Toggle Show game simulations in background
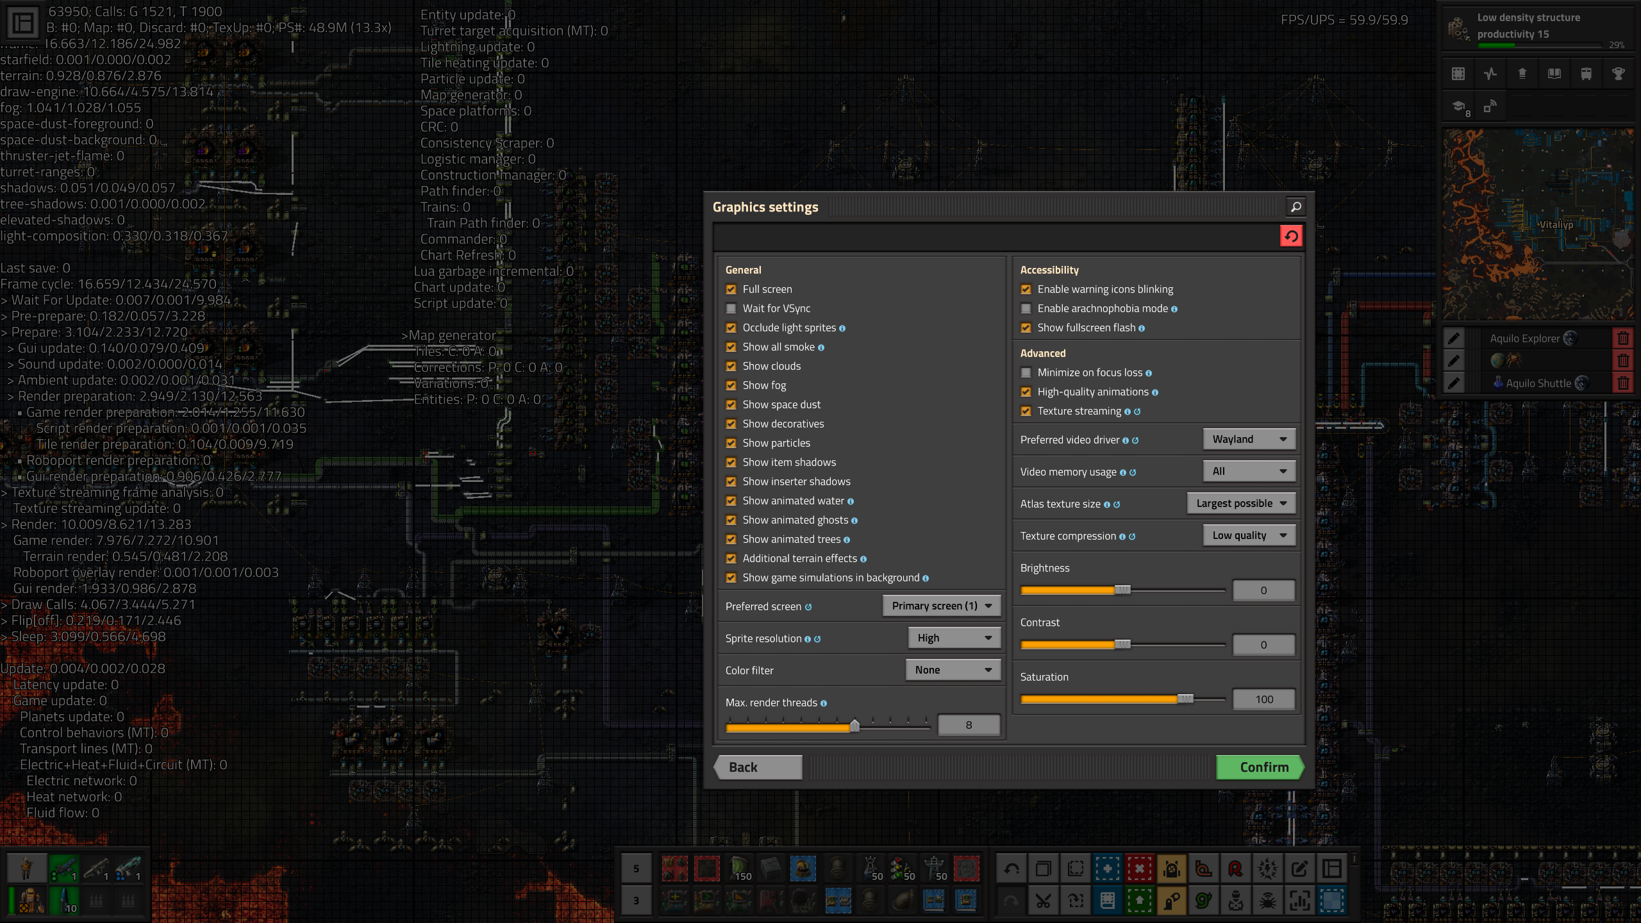The height and width of the screenshot is (923, 1641). click(731, 578)
